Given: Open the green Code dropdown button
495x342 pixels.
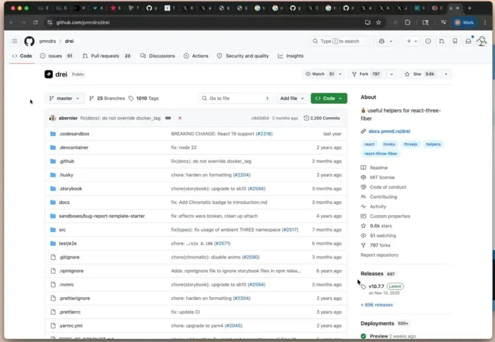Looking at the screenshot, I should (x=329, y=98).
